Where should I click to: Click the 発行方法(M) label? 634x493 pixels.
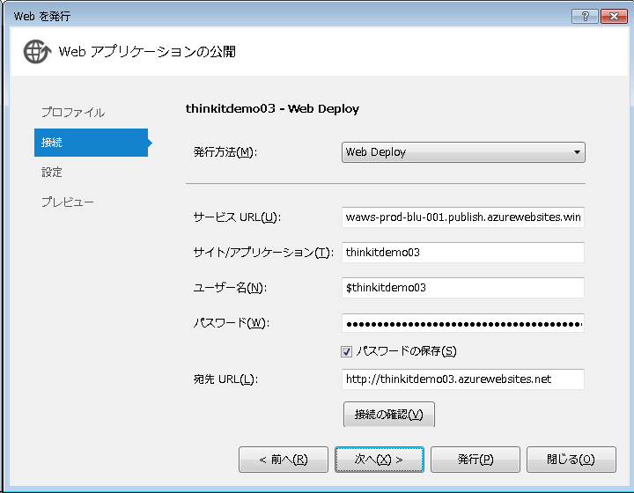(x=225, y=152)
